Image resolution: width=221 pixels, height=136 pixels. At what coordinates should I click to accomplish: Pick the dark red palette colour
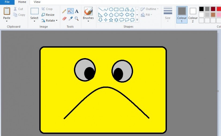coord(213,9)
